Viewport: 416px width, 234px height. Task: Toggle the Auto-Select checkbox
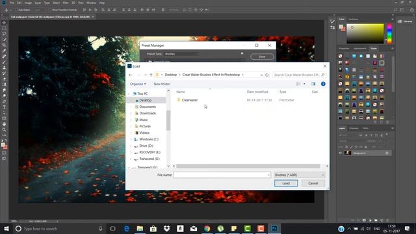pos(16,10)
